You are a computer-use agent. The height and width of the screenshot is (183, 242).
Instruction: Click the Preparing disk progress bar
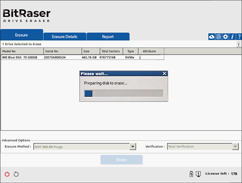(x=124, y=93)
